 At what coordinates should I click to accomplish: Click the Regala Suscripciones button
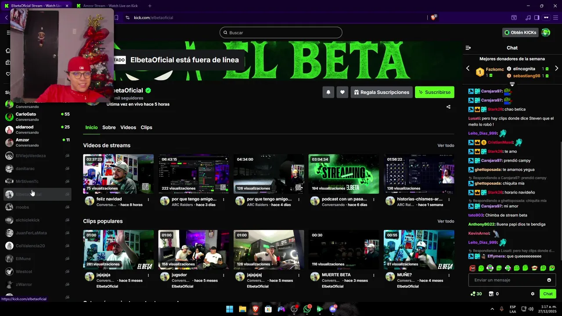(x=382, y=92)
